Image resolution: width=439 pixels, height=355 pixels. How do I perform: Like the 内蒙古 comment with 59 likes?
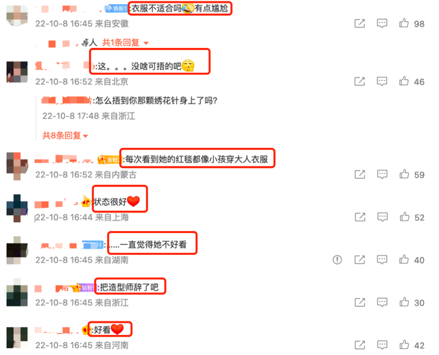click(404, 174)
